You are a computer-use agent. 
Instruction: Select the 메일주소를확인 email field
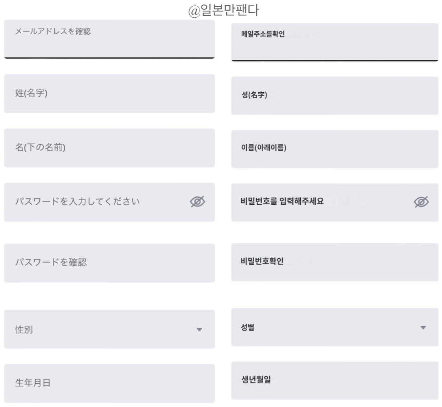(335, 41)
